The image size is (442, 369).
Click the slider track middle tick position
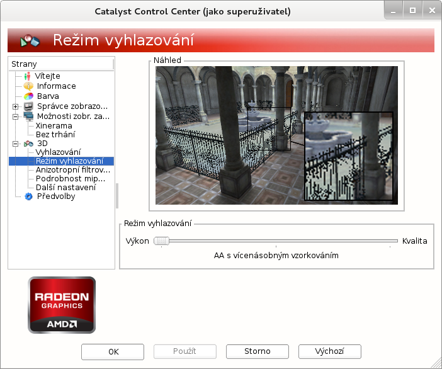[x=276, y=241]
